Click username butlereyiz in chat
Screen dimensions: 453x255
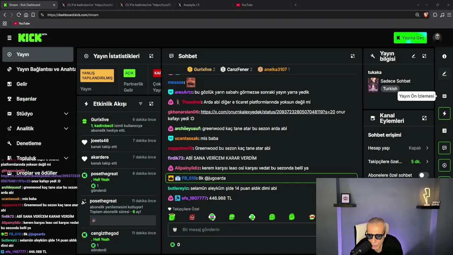coord(178,188)
